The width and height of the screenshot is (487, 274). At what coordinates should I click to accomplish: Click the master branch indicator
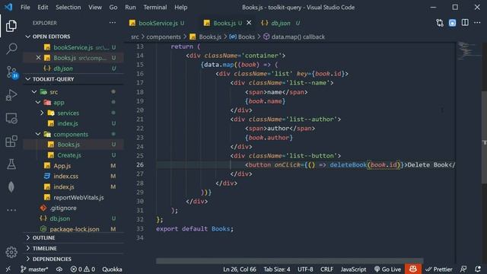pyautogui.click(x=34, y=269)
